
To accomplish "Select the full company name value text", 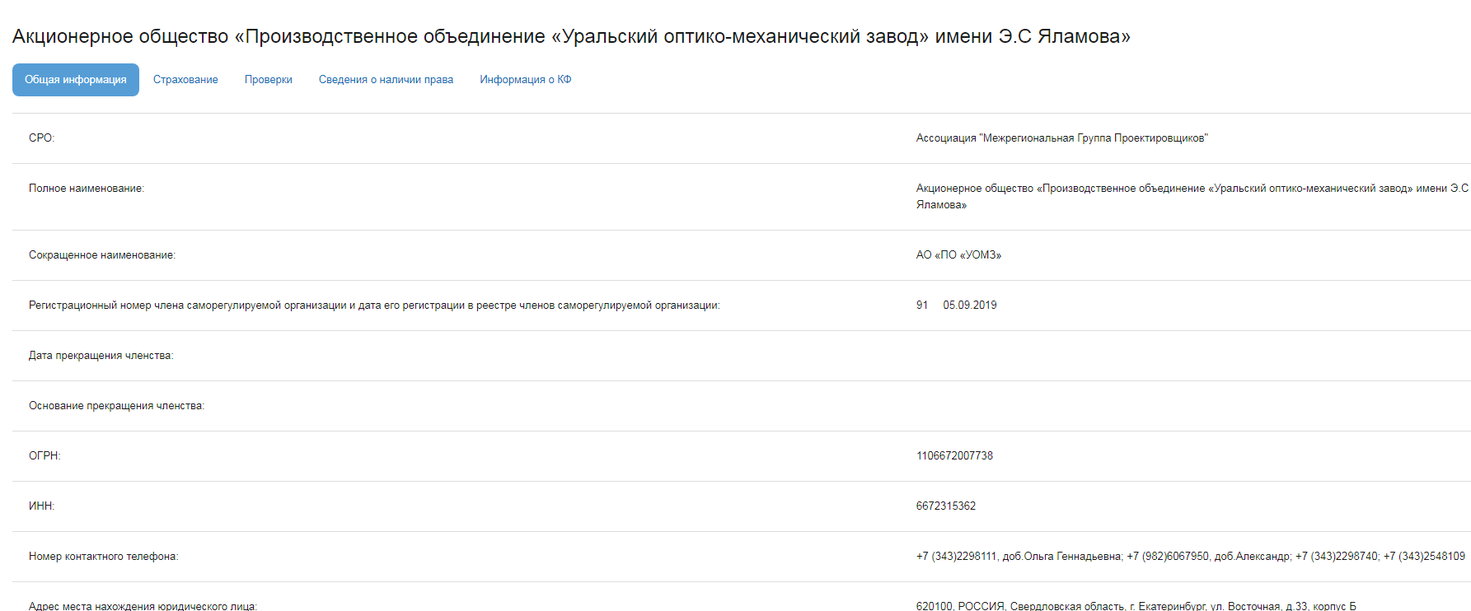I will click(1192, 197).
